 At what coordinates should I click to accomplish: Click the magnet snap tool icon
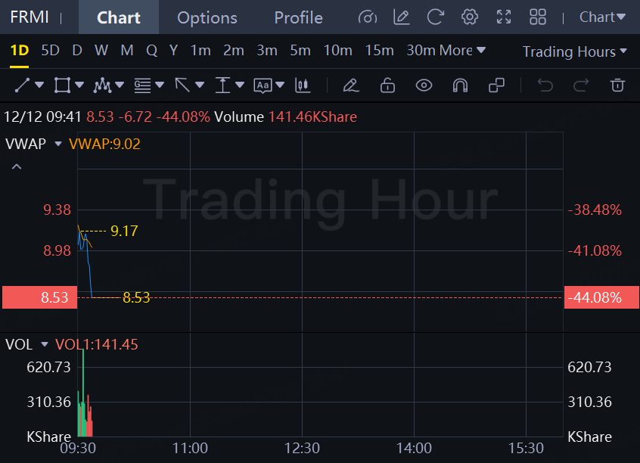[x=460, y=85]
